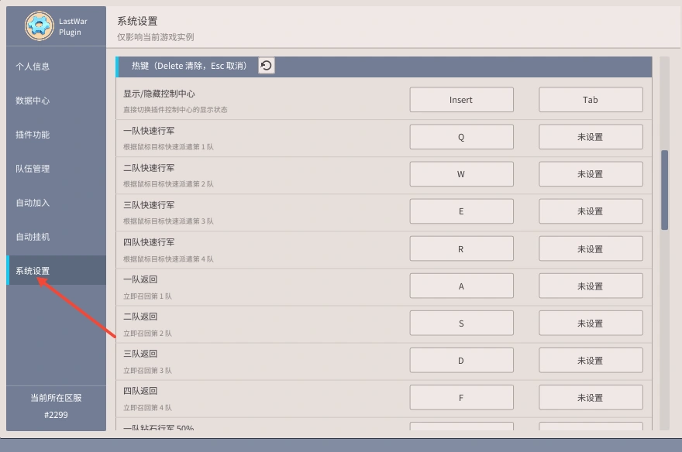Reset hotkeys with the circular arrow icon

266,66
